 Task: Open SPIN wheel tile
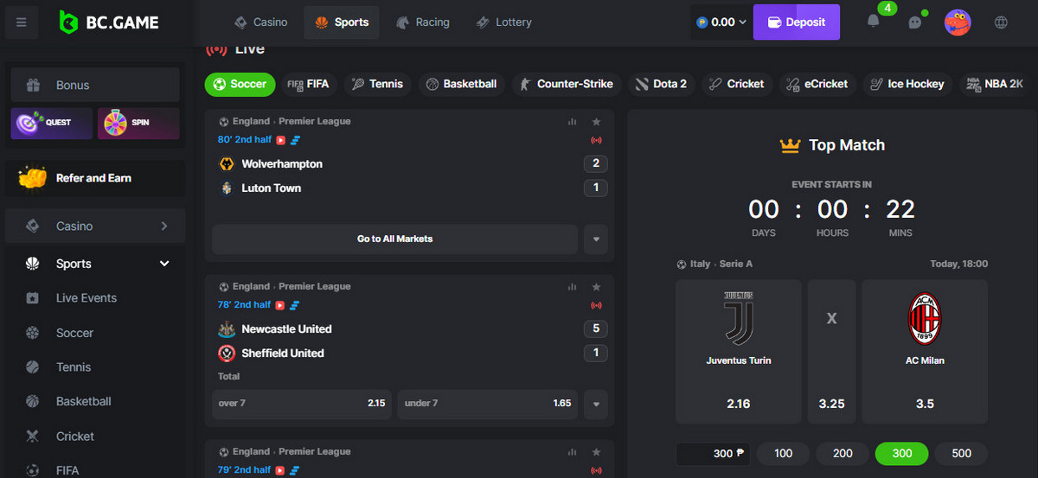coord(138,123)
